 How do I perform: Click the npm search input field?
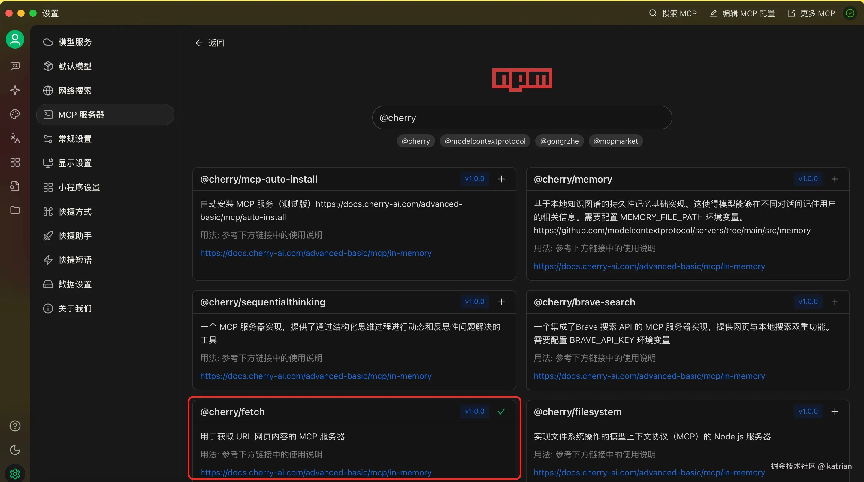click(x=522, y=118)
